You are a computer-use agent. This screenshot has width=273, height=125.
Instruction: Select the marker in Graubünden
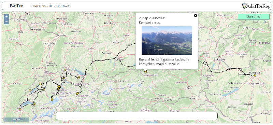[x=77, y=94]
